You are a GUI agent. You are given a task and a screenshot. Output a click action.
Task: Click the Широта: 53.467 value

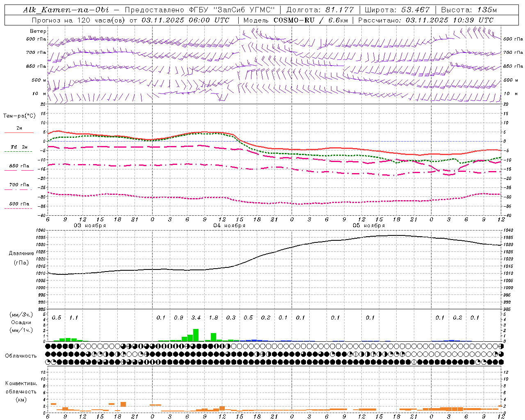(397, 10)
